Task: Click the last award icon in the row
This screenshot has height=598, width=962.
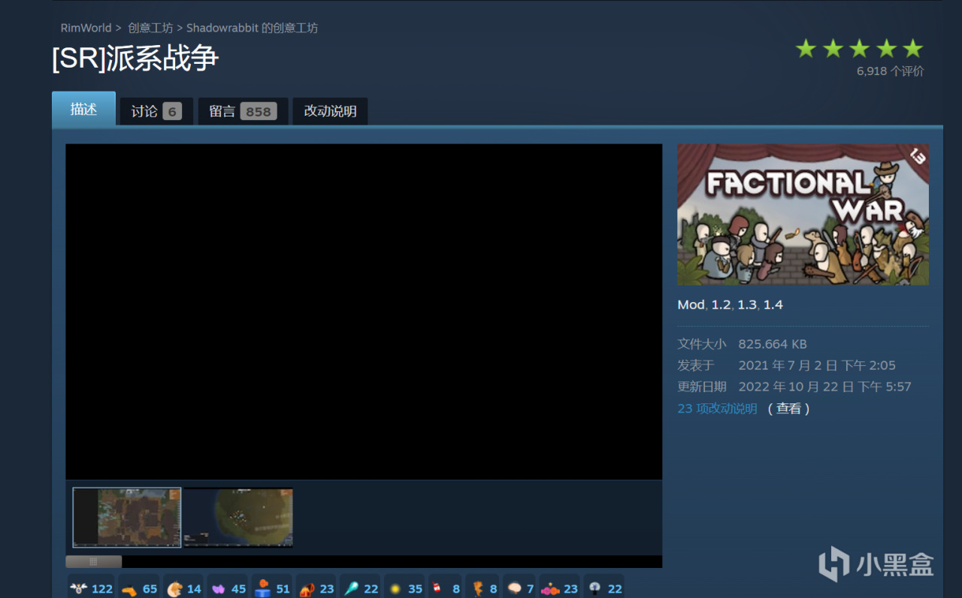Action: point(595,588)
